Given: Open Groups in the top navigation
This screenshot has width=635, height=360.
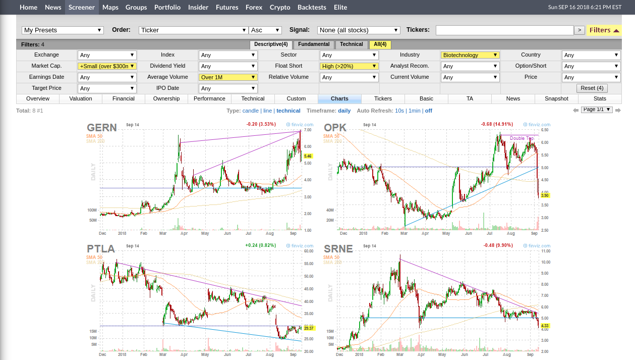Looking at the screenshot, I should (136, 7).
